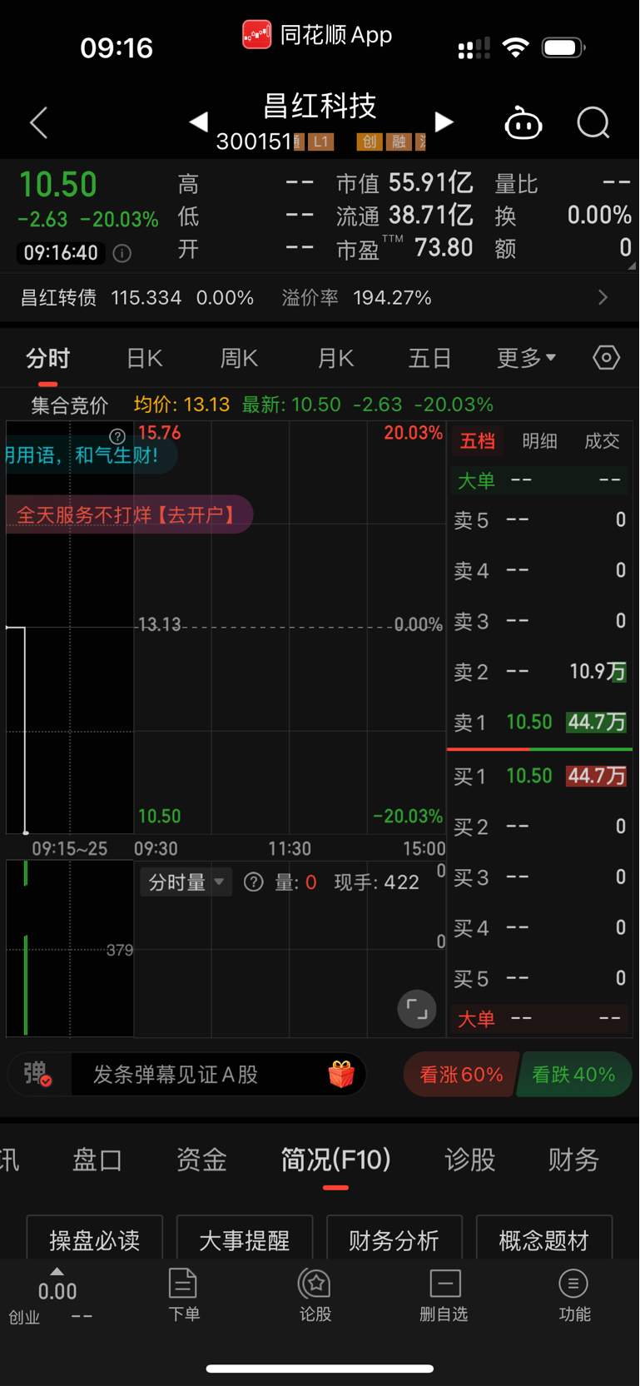
Task: Open the 简况(F10) section tab
Action: [336, 1160]
